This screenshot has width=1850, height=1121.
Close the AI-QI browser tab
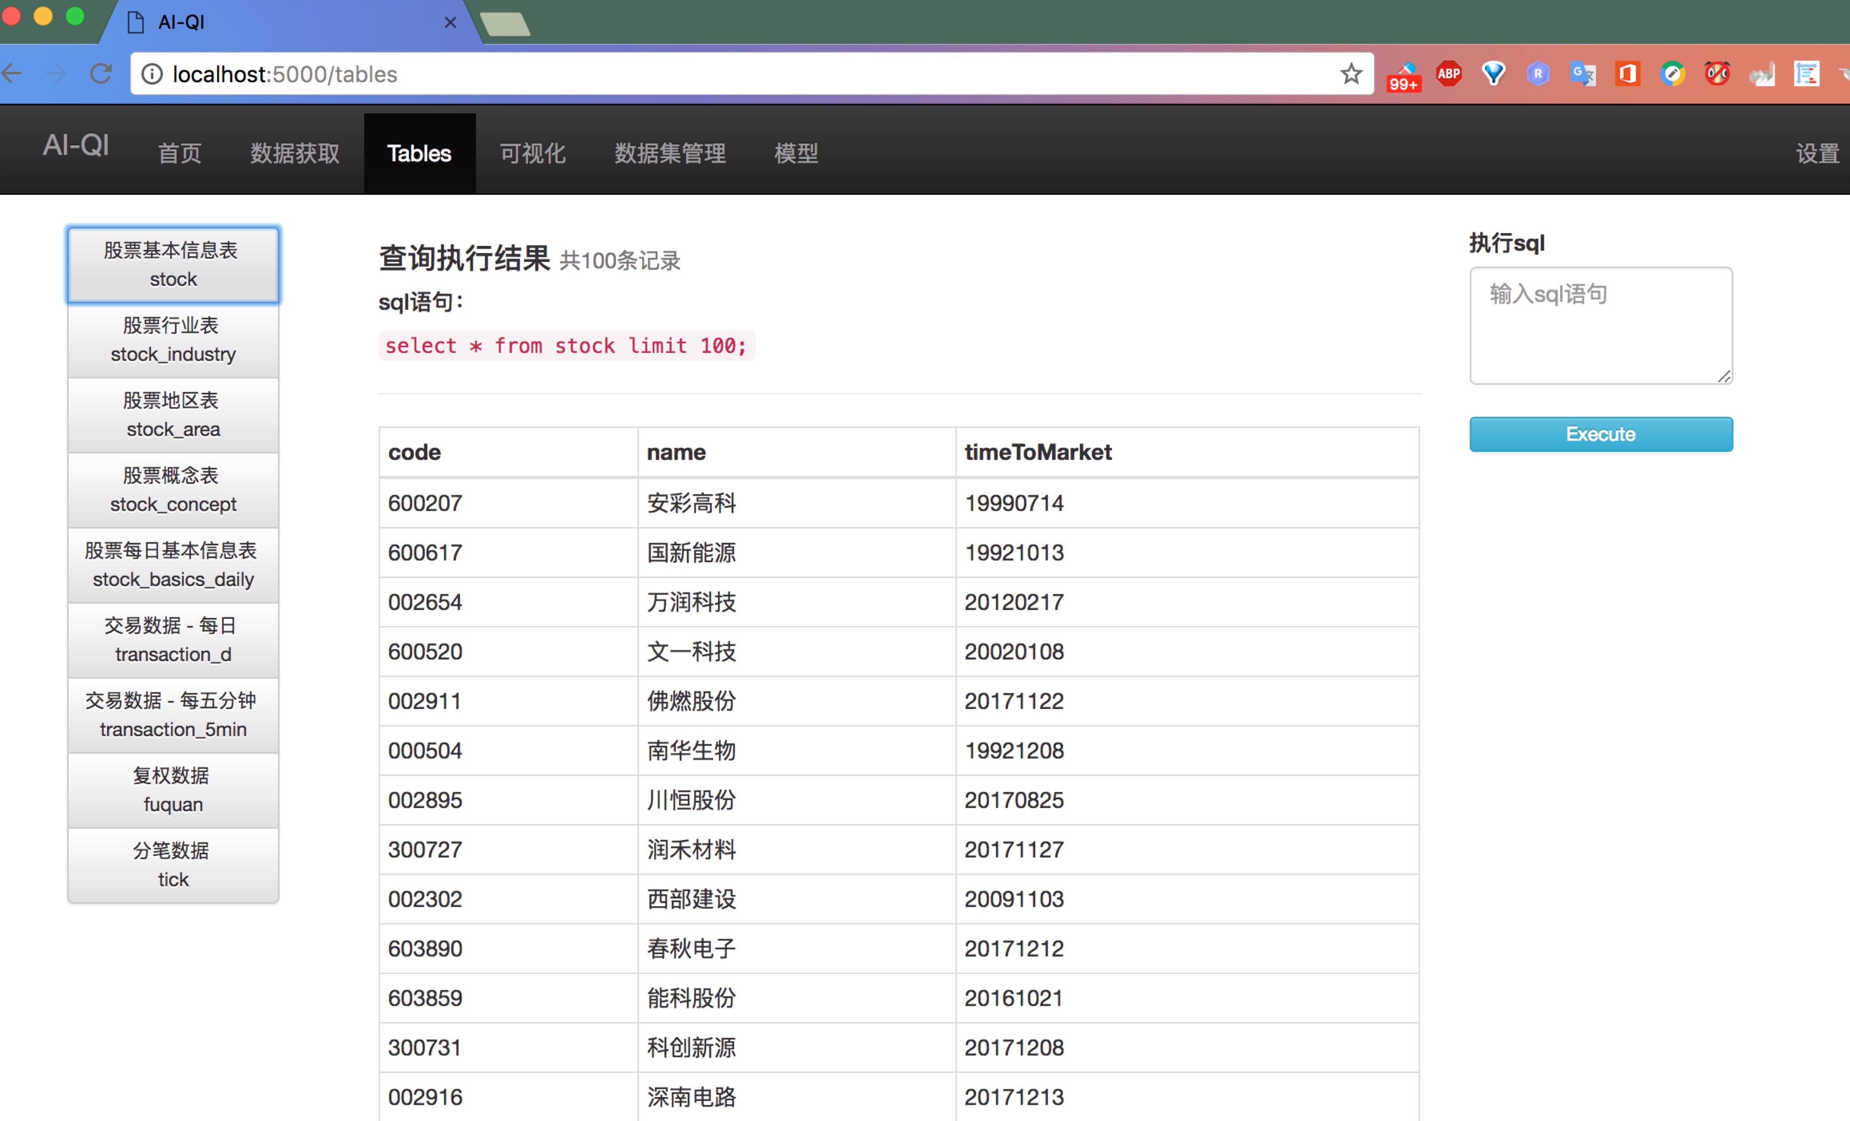click(x=451, y=22)
